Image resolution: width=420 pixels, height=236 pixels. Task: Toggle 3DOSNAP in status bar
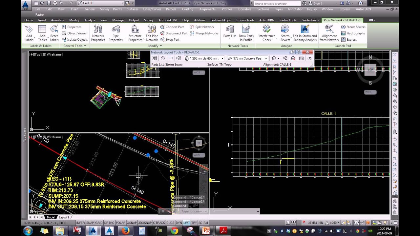click(145, 223)
